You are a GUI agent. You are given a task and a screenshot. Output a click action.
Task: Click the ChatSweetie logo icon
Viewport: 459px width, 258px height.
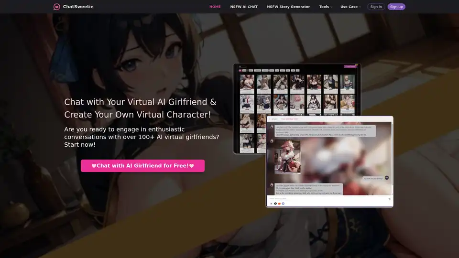click(x=57, y=7)
